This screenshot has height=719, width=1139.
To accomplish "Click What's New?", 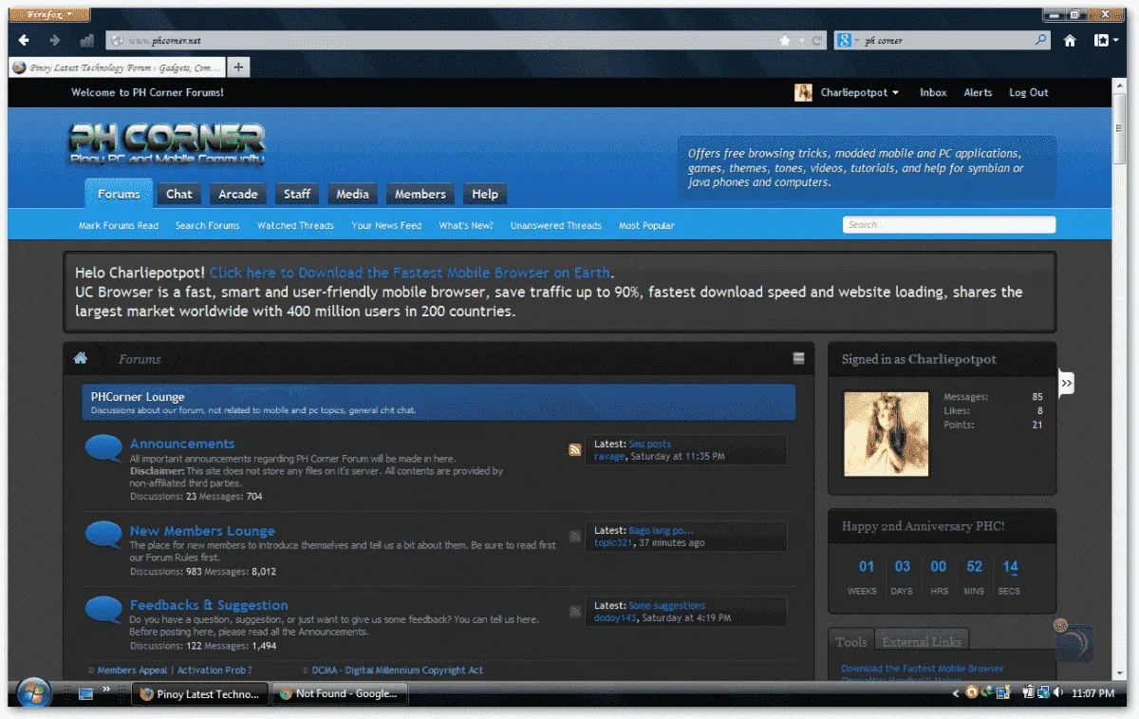I will coord(466,226).
